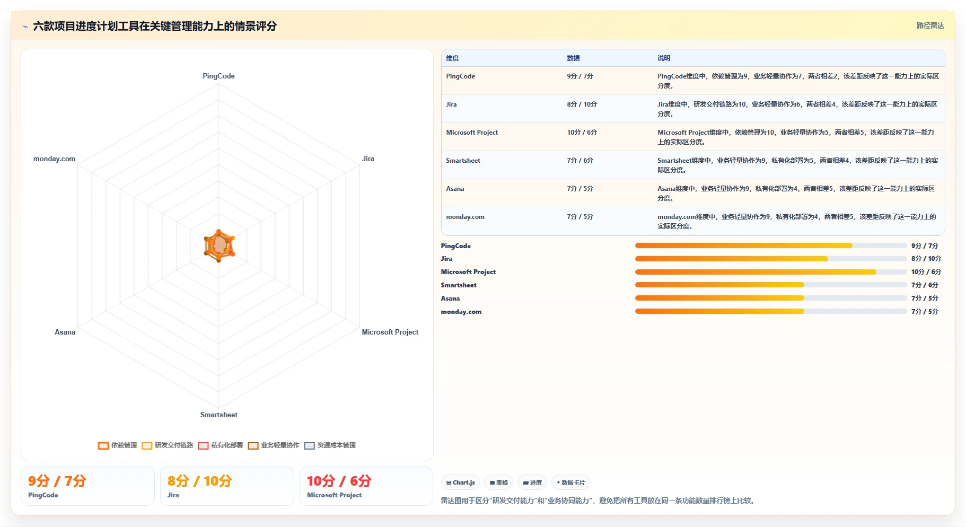Click the small icon beside the page title
This screenshot has width=966, height=527.
tap(25, 27)
